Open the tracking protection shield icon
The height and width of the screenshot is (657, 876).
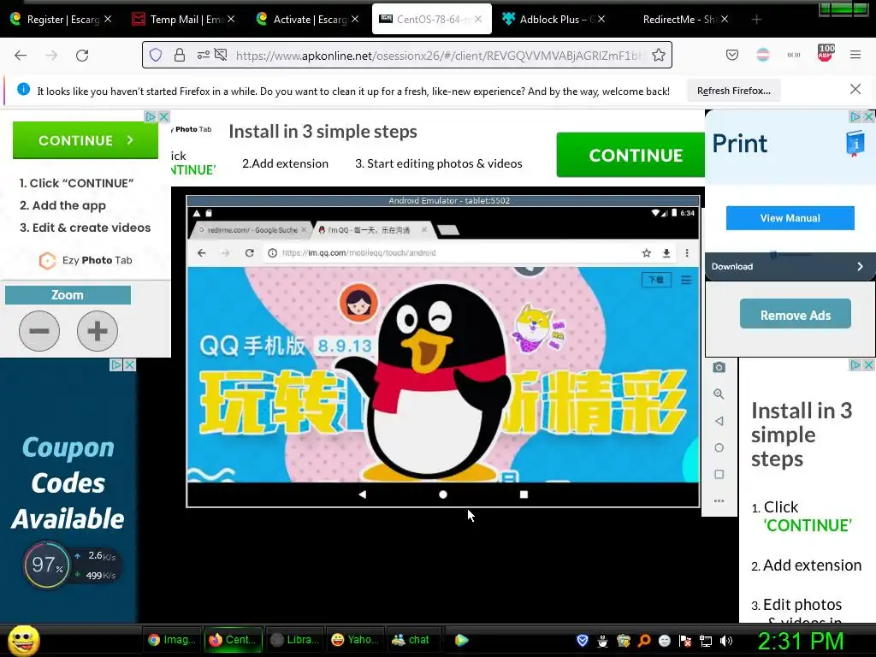coord(156,55)
